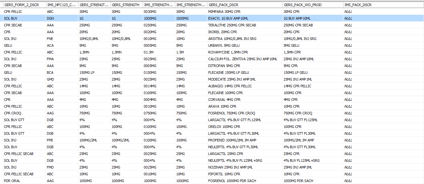
Task: Click IMS_PACK_DSCR column header
Action: click(383, 5)
